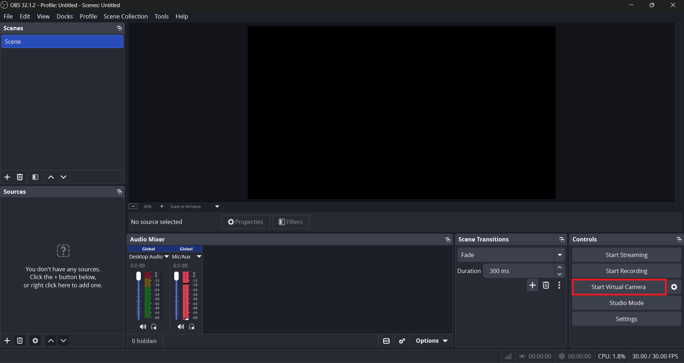Screen dimensions: 684x363
Task: Move scene down arrow in Scenes dock
Action: point(63,177)
